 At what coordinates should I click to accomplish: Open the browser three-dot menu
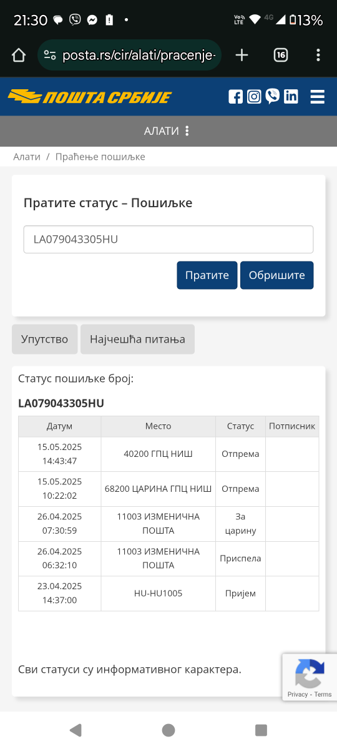(x=318, y=56)
